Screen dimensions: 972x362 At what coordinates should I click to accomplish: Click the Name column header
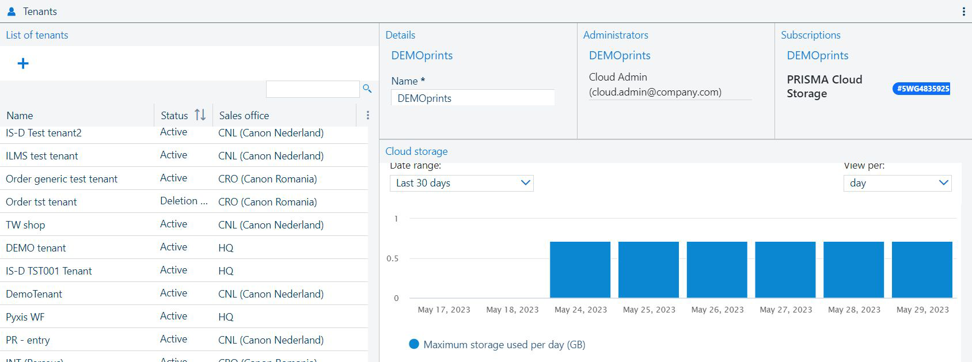point(20,116)
